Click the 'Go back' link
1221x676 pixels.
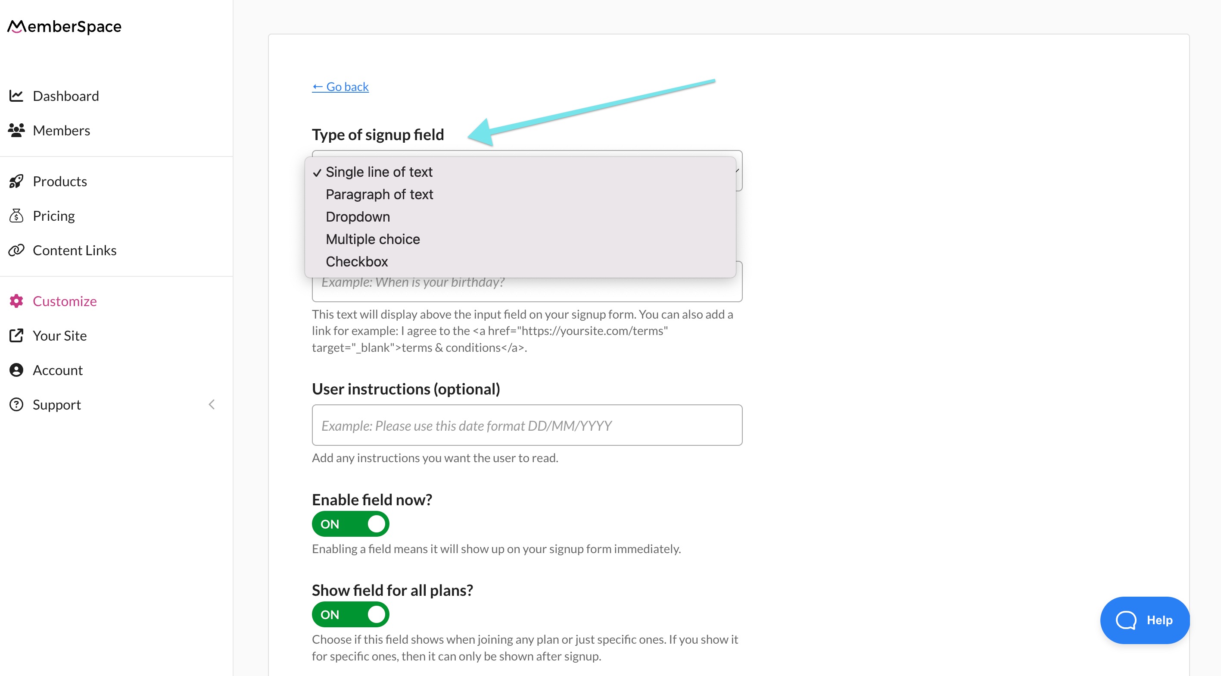pyautogui.click(x=340, y=86)
